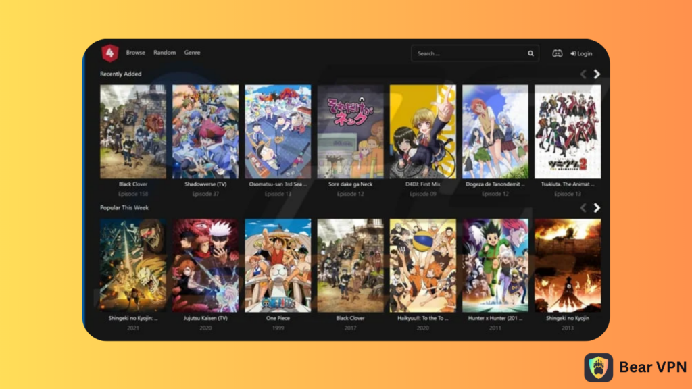The image size is (692, 389).
Task: Click the 'Hunter x Hunter' title text
Action: tap(495, 318)
